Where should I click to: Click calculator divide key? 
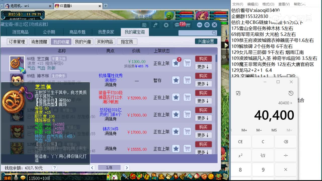coord(286,156)
